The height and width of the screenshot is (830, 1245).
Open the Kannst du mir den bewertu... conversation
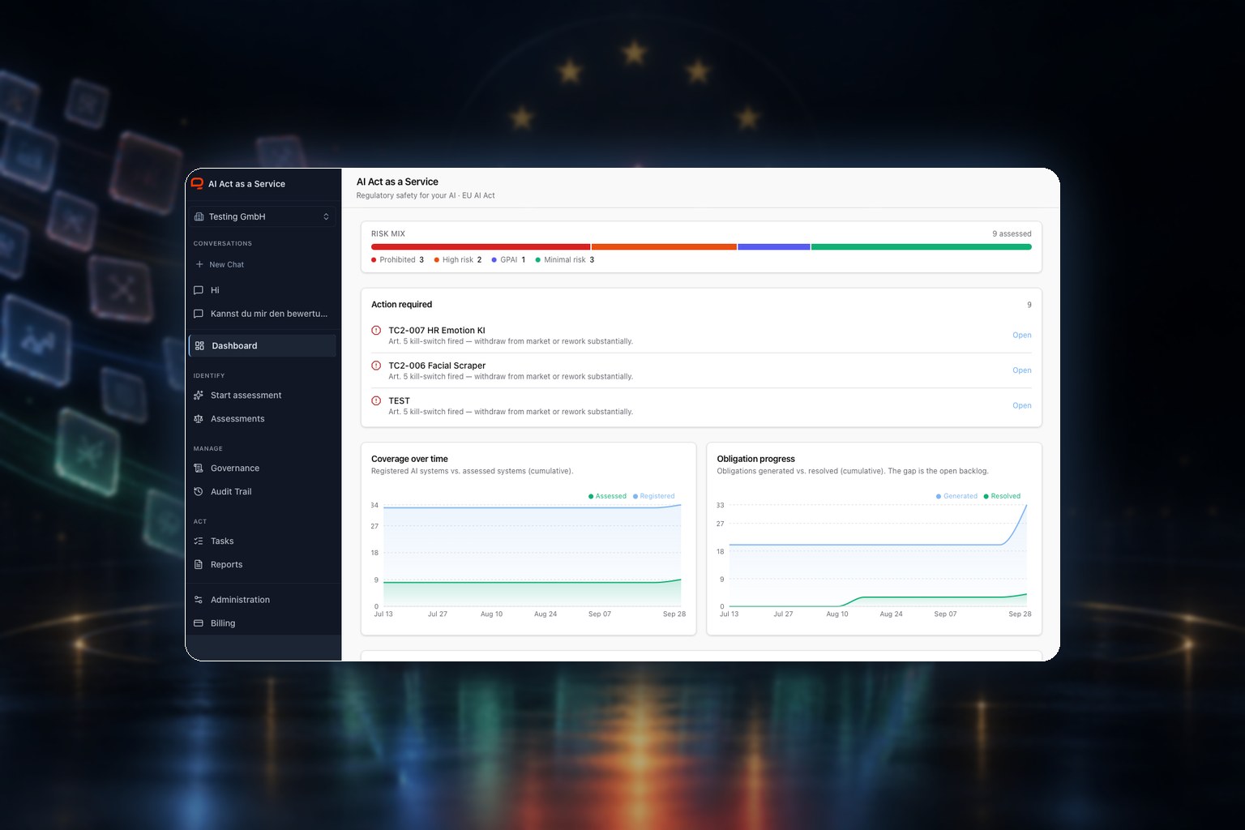click(x=263, y=314)
